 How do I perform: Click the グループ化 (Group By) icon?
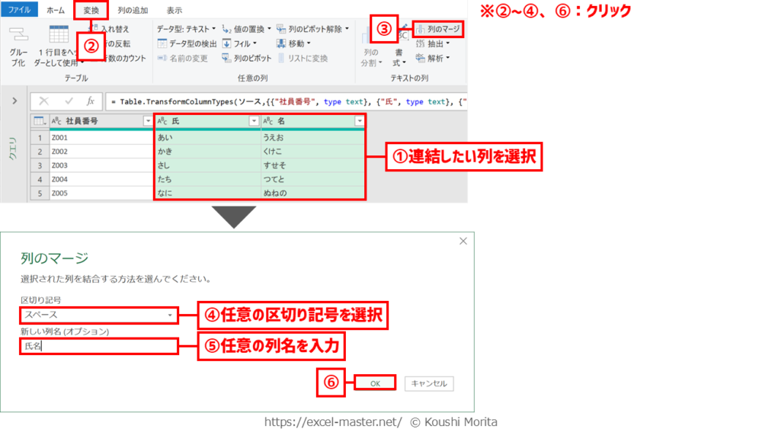tap(18, 46)
